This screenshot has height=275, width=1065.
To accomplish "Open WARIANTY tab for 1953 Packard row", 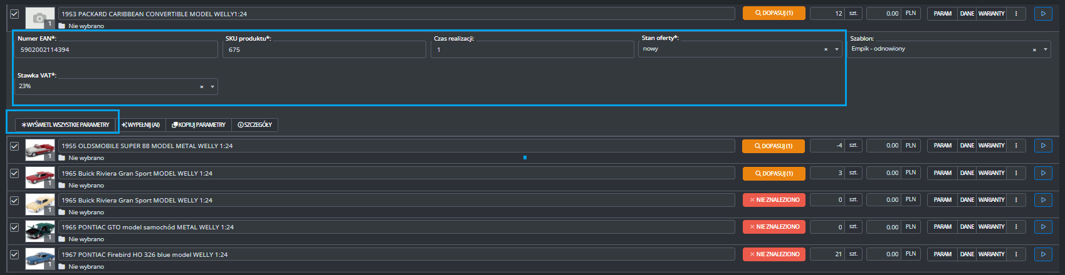I will tap(991, 13).
